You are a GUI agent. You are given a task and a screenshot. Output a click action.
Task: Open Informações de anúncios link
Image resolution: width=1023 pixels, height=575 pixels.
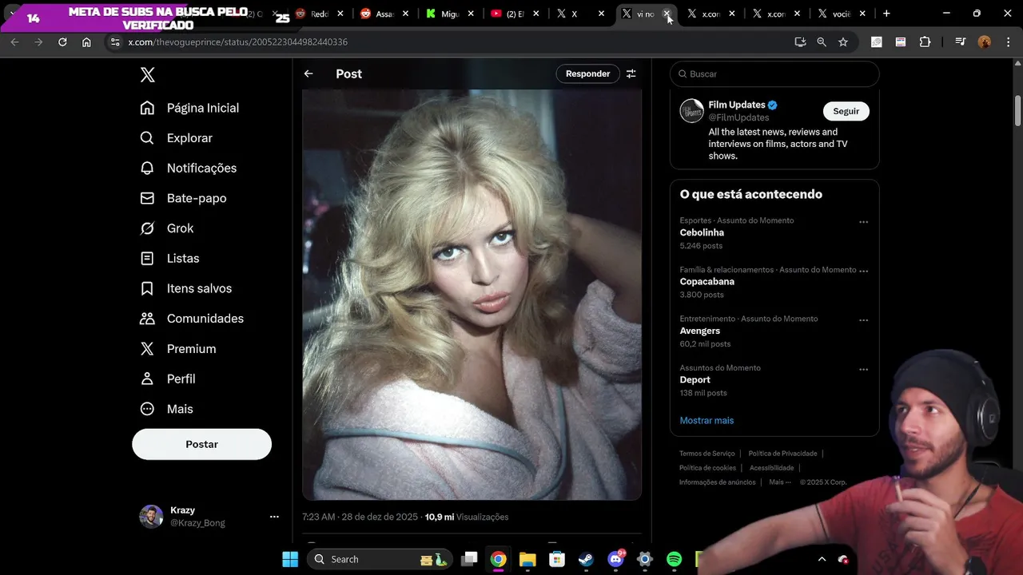click(x=717, y=482)
